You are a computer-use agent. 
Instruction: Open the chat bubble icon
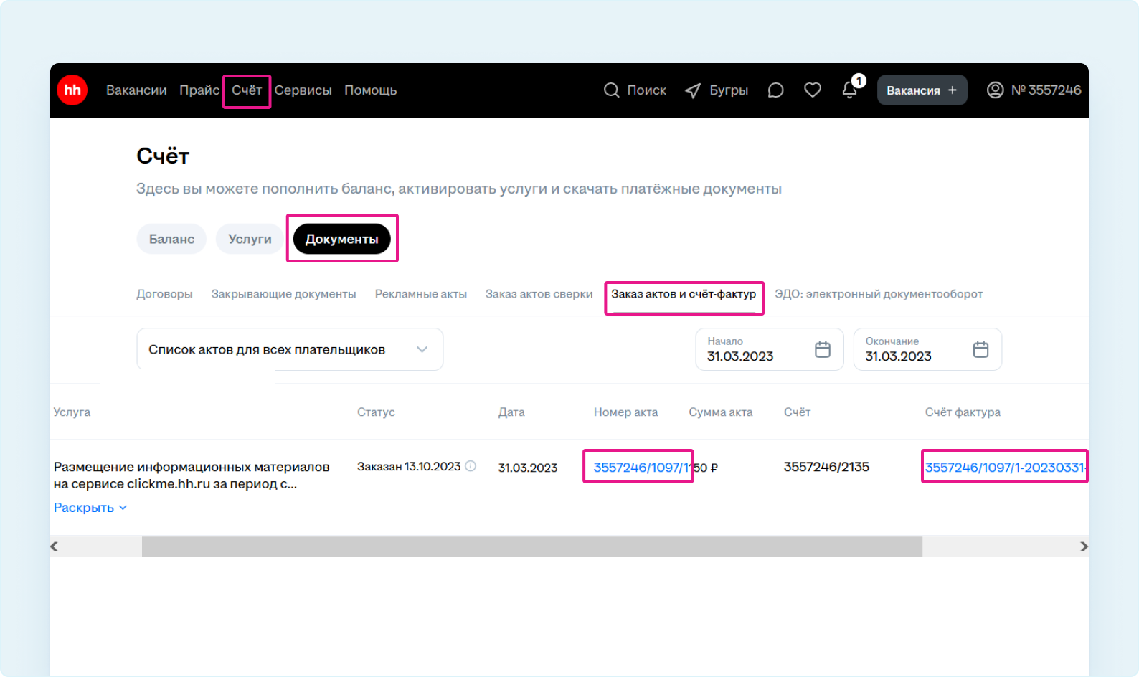(x=775, y=90)
